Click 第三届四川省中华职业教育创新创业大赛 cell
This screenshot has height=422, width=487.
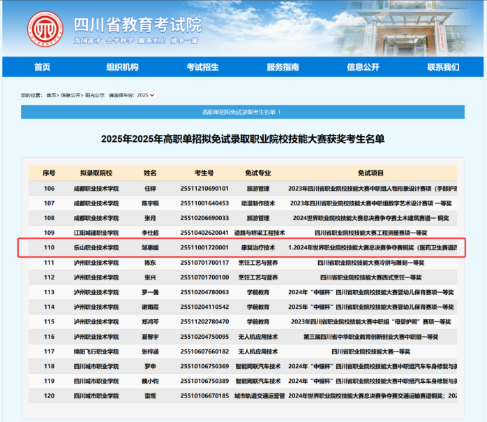(371, 337)
